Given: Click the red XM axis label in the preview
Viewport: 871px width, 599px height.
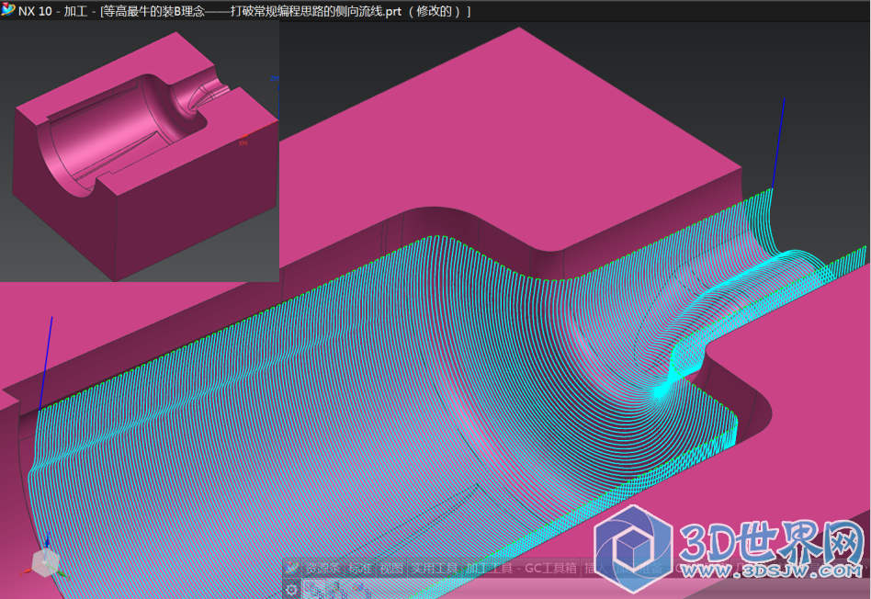Looking at the screenshot, I should [x=243, y=141].
